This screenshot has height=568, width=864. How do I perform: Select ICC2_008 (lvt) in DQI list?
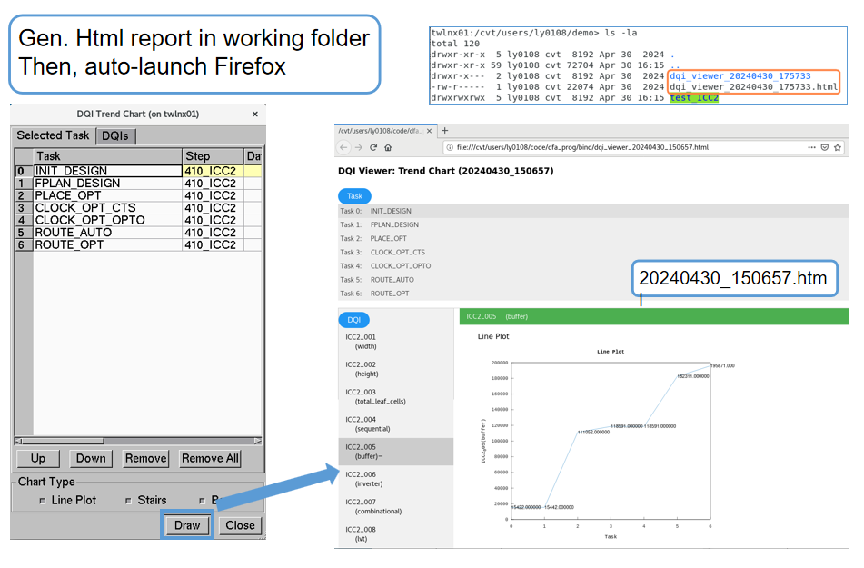pyautogui.click(x=395, y=533)
